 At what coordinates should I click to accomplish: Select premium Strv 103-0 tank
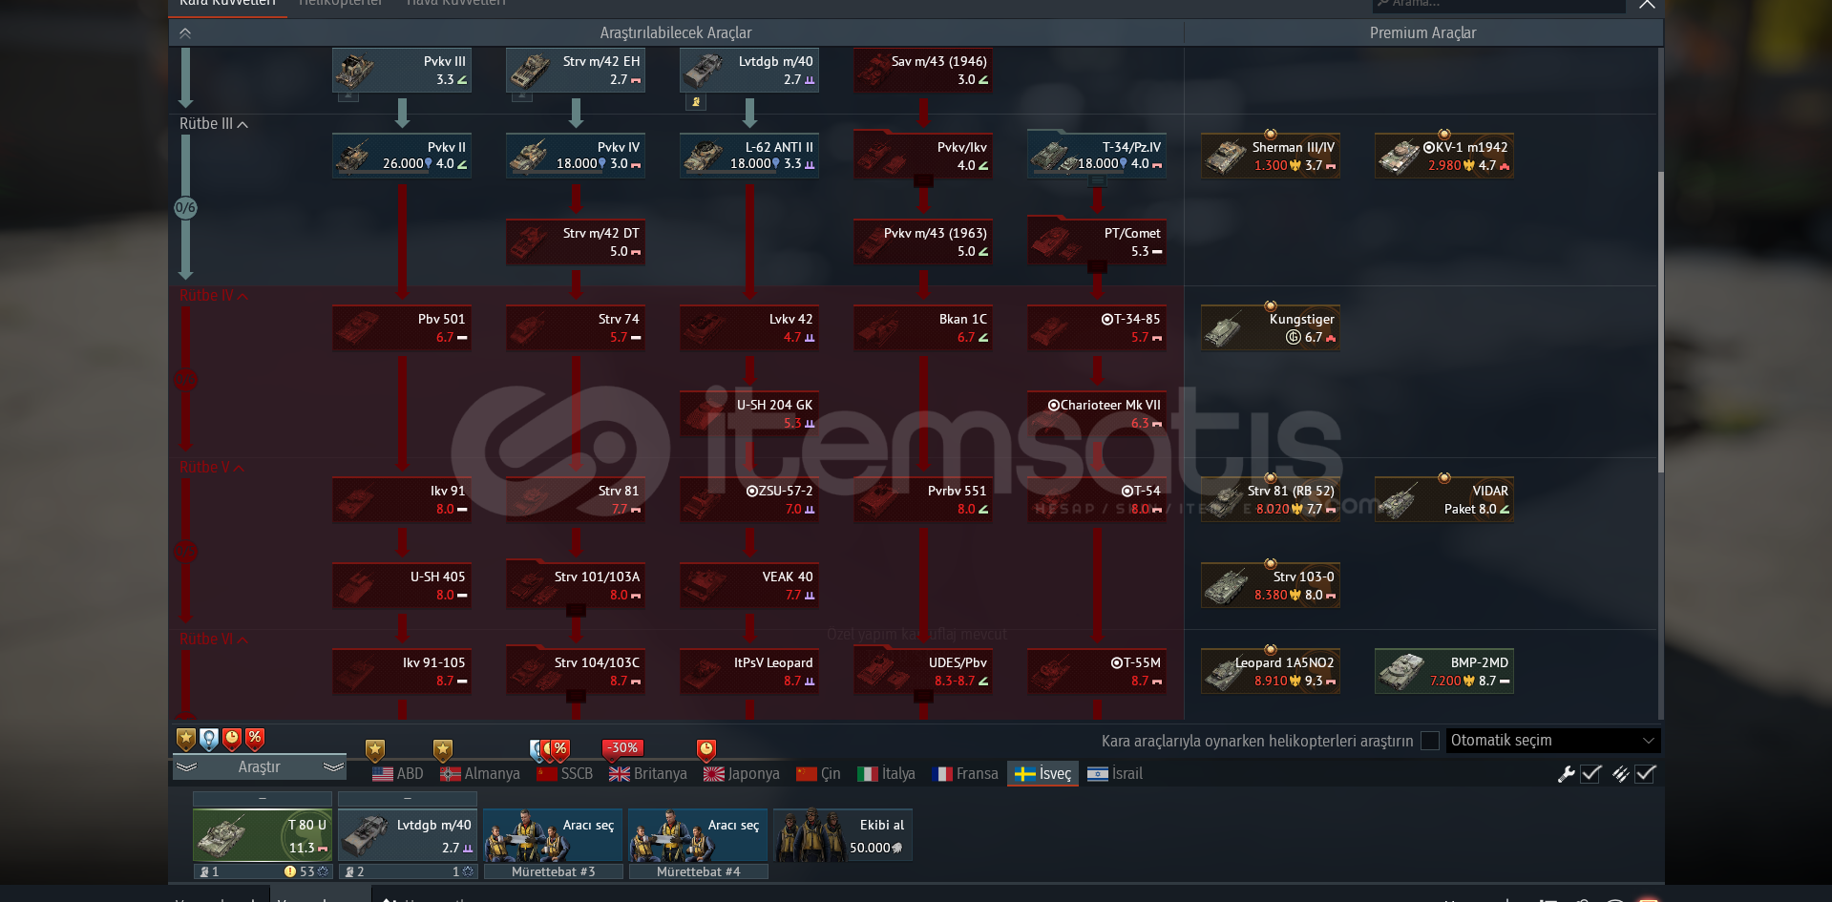[1271, 585]
